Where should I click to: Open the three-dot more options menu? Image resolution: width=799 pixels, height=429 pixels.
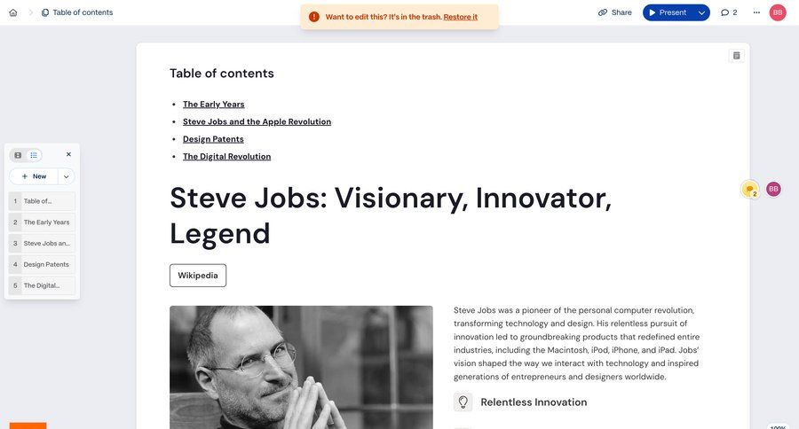(756, 12)
